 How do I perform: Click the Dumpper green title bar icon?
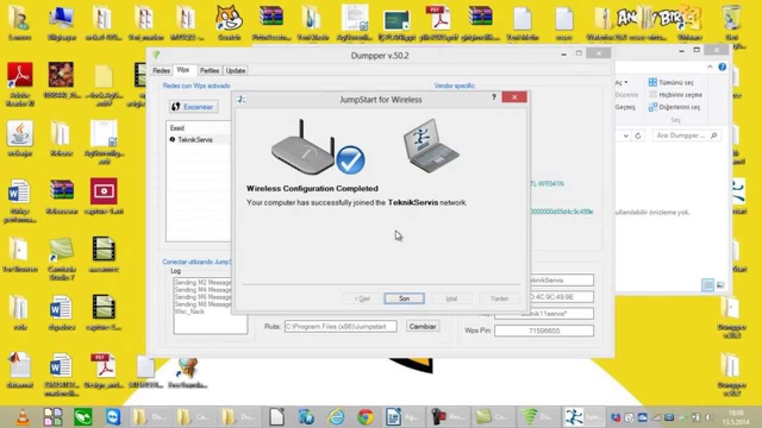coord(156,55)
